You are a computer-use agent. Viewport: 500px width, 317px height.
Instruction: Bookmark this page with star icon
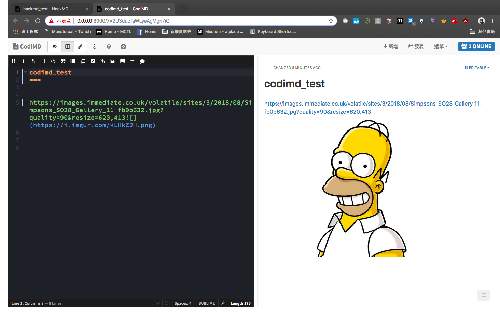pos(331,21)
